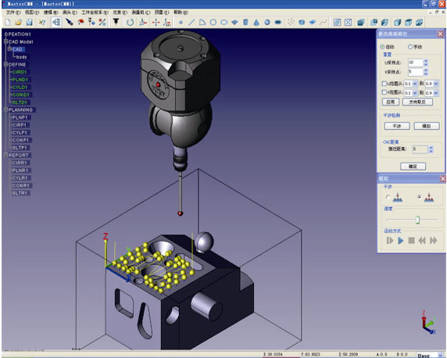Screen dimensions: 447x358
Task: Click the 应用 (Apply) button
Action: pyautogui.click(x=391, y=102)
